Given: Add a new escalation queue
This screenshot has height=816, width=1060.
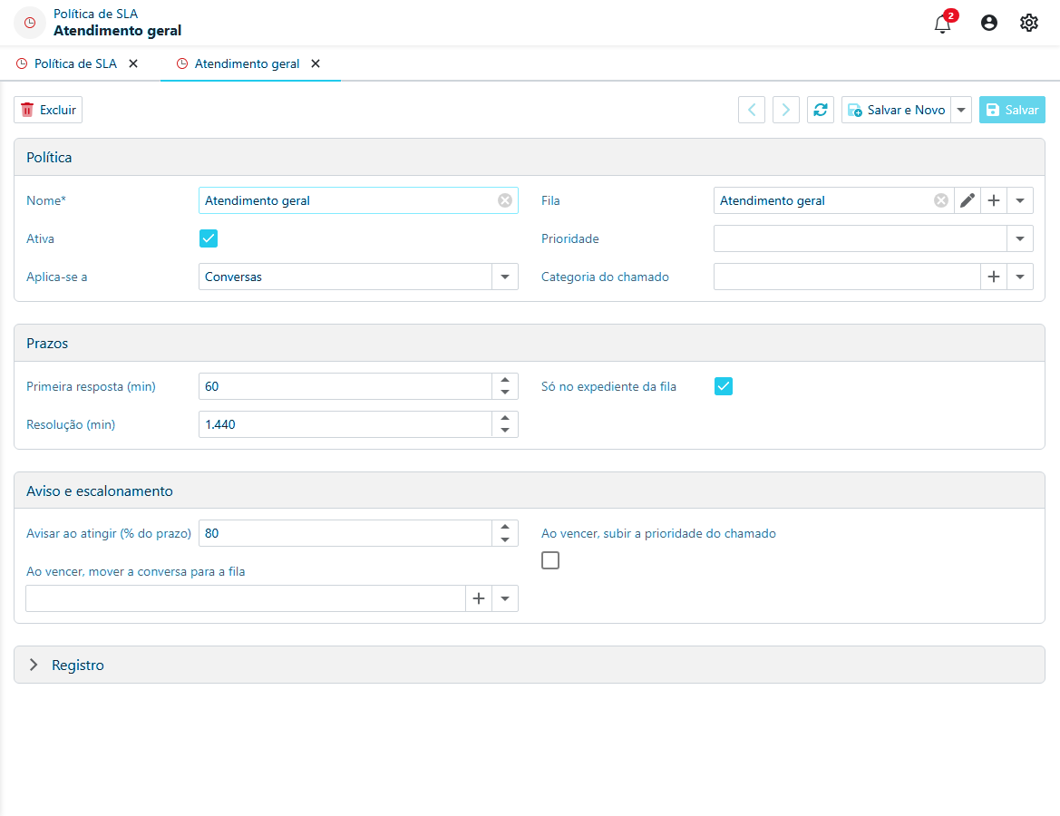Looking at the screenshot, I should (x=479, y=598).
